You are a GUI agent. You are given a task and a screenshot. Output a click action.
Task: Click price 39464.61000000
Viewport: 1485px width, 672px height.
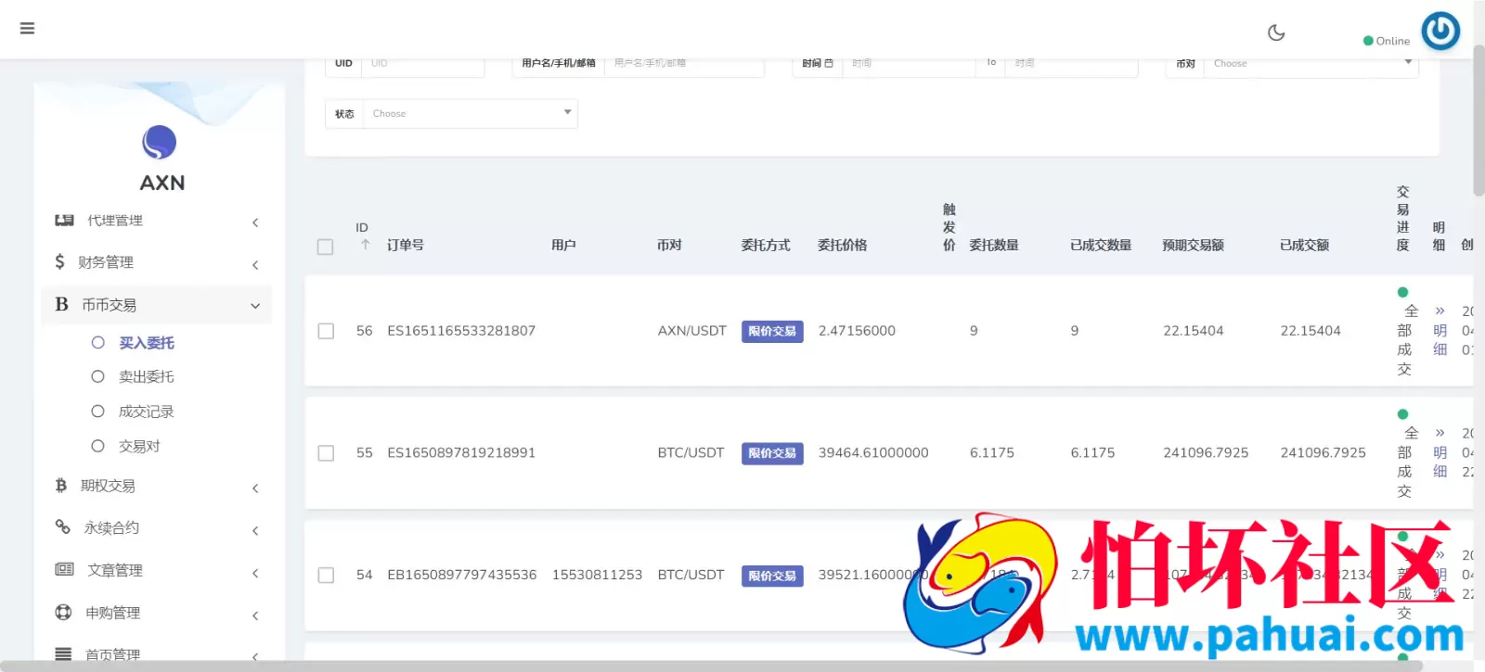point(873,453)
